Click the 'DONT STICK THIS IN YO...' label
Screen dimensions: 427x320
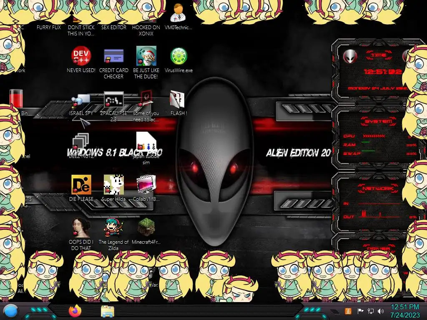tap(81, 30)
